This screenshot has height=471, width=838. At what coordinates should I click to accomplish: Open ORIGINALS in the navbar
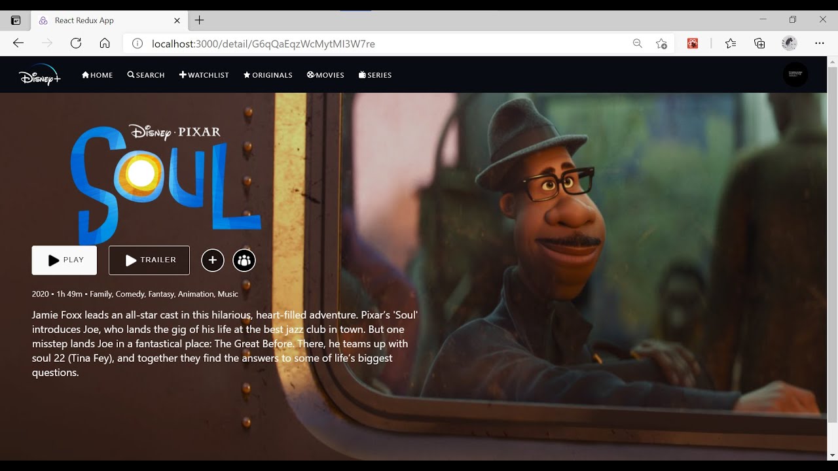(268, 75)
